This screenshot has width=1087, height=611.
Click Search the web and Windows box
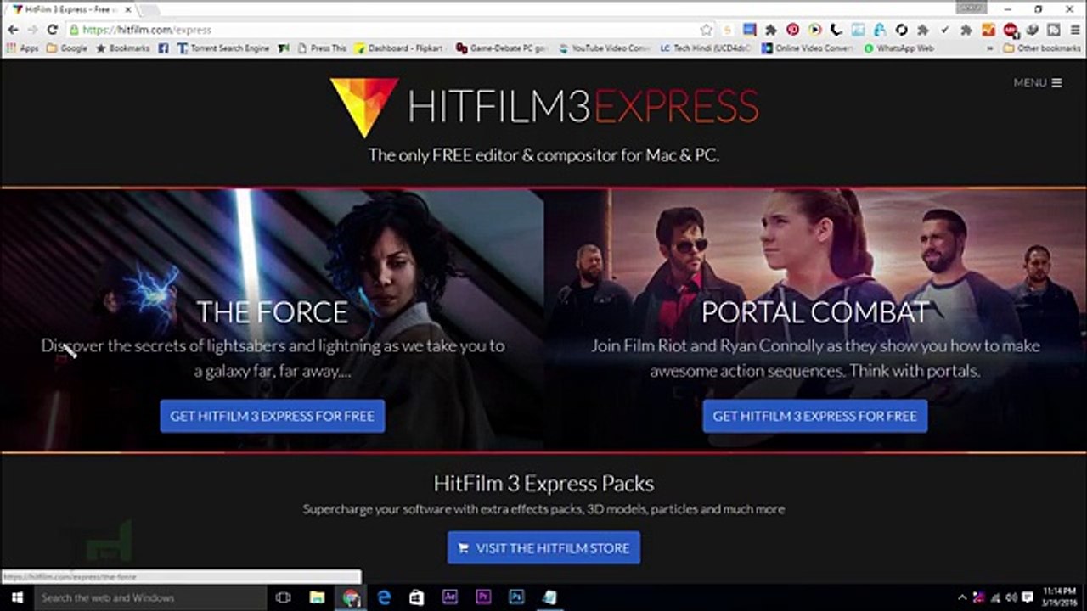click(150, 597)
